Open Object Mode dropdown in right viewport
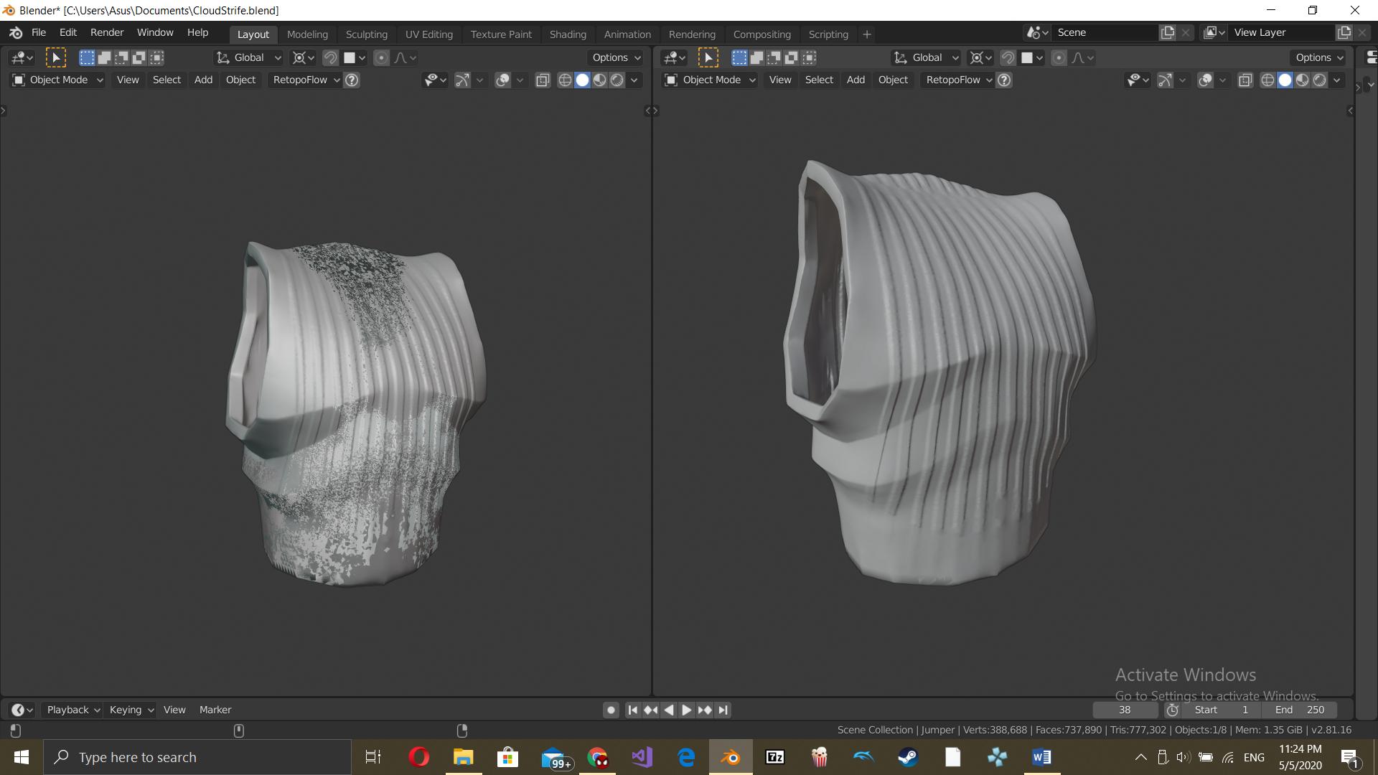 [x=711, y=80]
